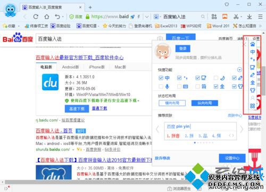Click the camera image-search icon in search box

(160, 38)
